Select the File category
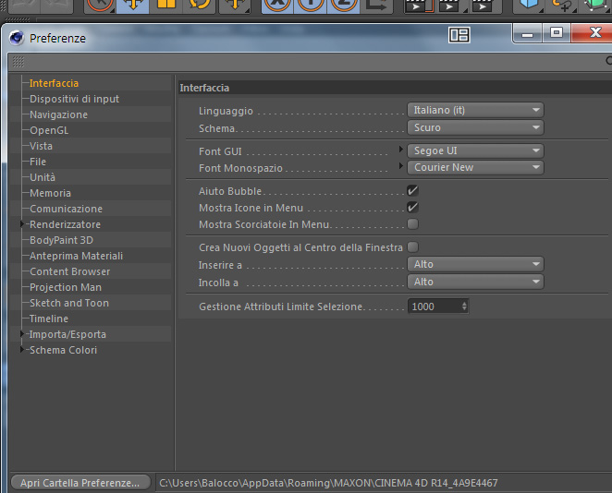 (x=38, y=162)
